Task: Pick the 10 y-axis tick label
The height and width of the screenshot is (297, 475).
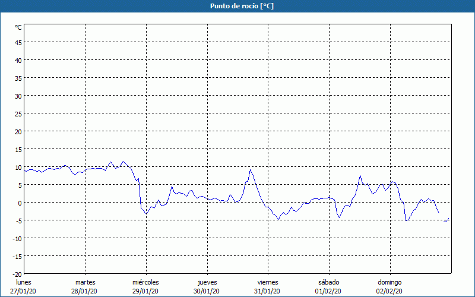Action: [18, 167]
